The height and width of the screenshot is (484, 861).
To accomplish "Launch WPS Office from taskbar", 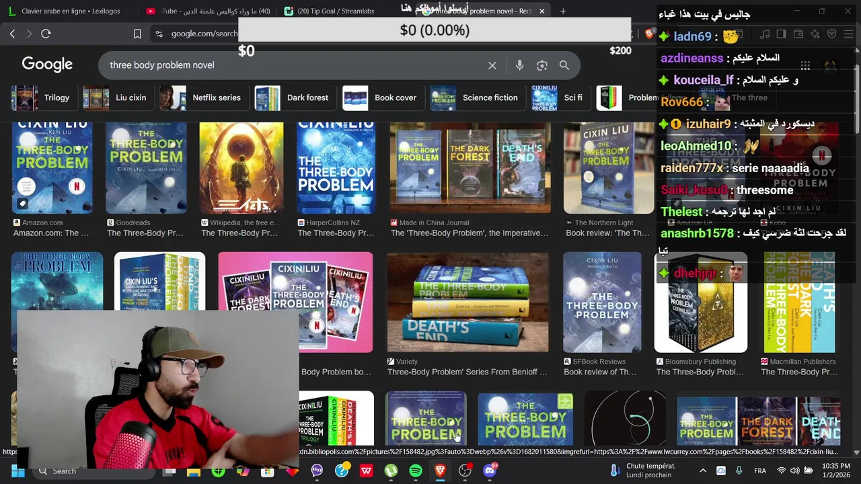I will click(x=367, y=471).
